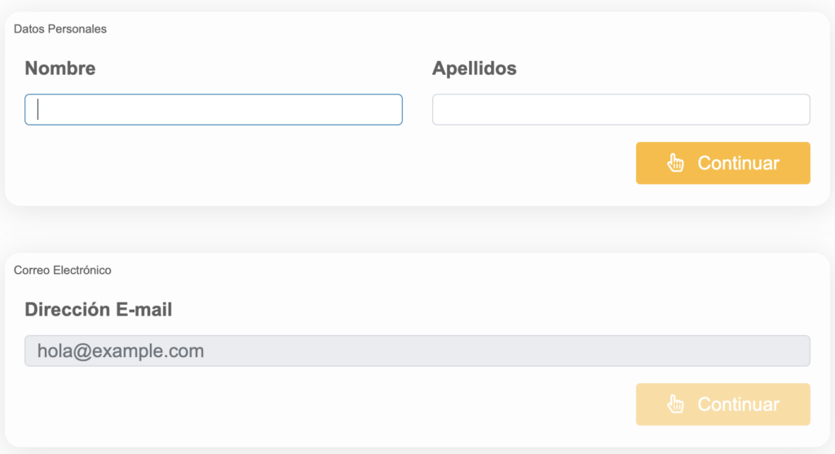Click the Apellidos field label

click(474, 68)
